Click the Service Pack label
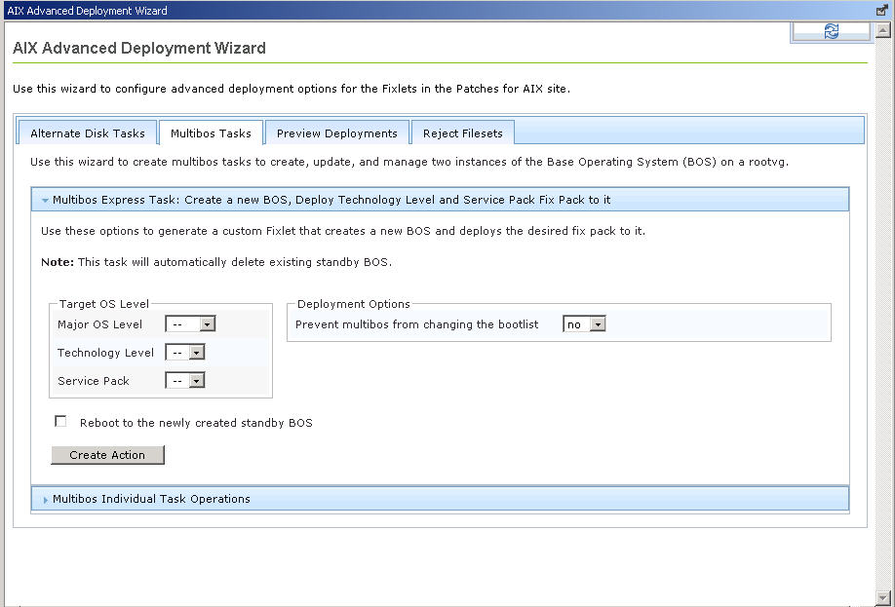This screenshot has width=895, height=607. click(x=94, y=381)
